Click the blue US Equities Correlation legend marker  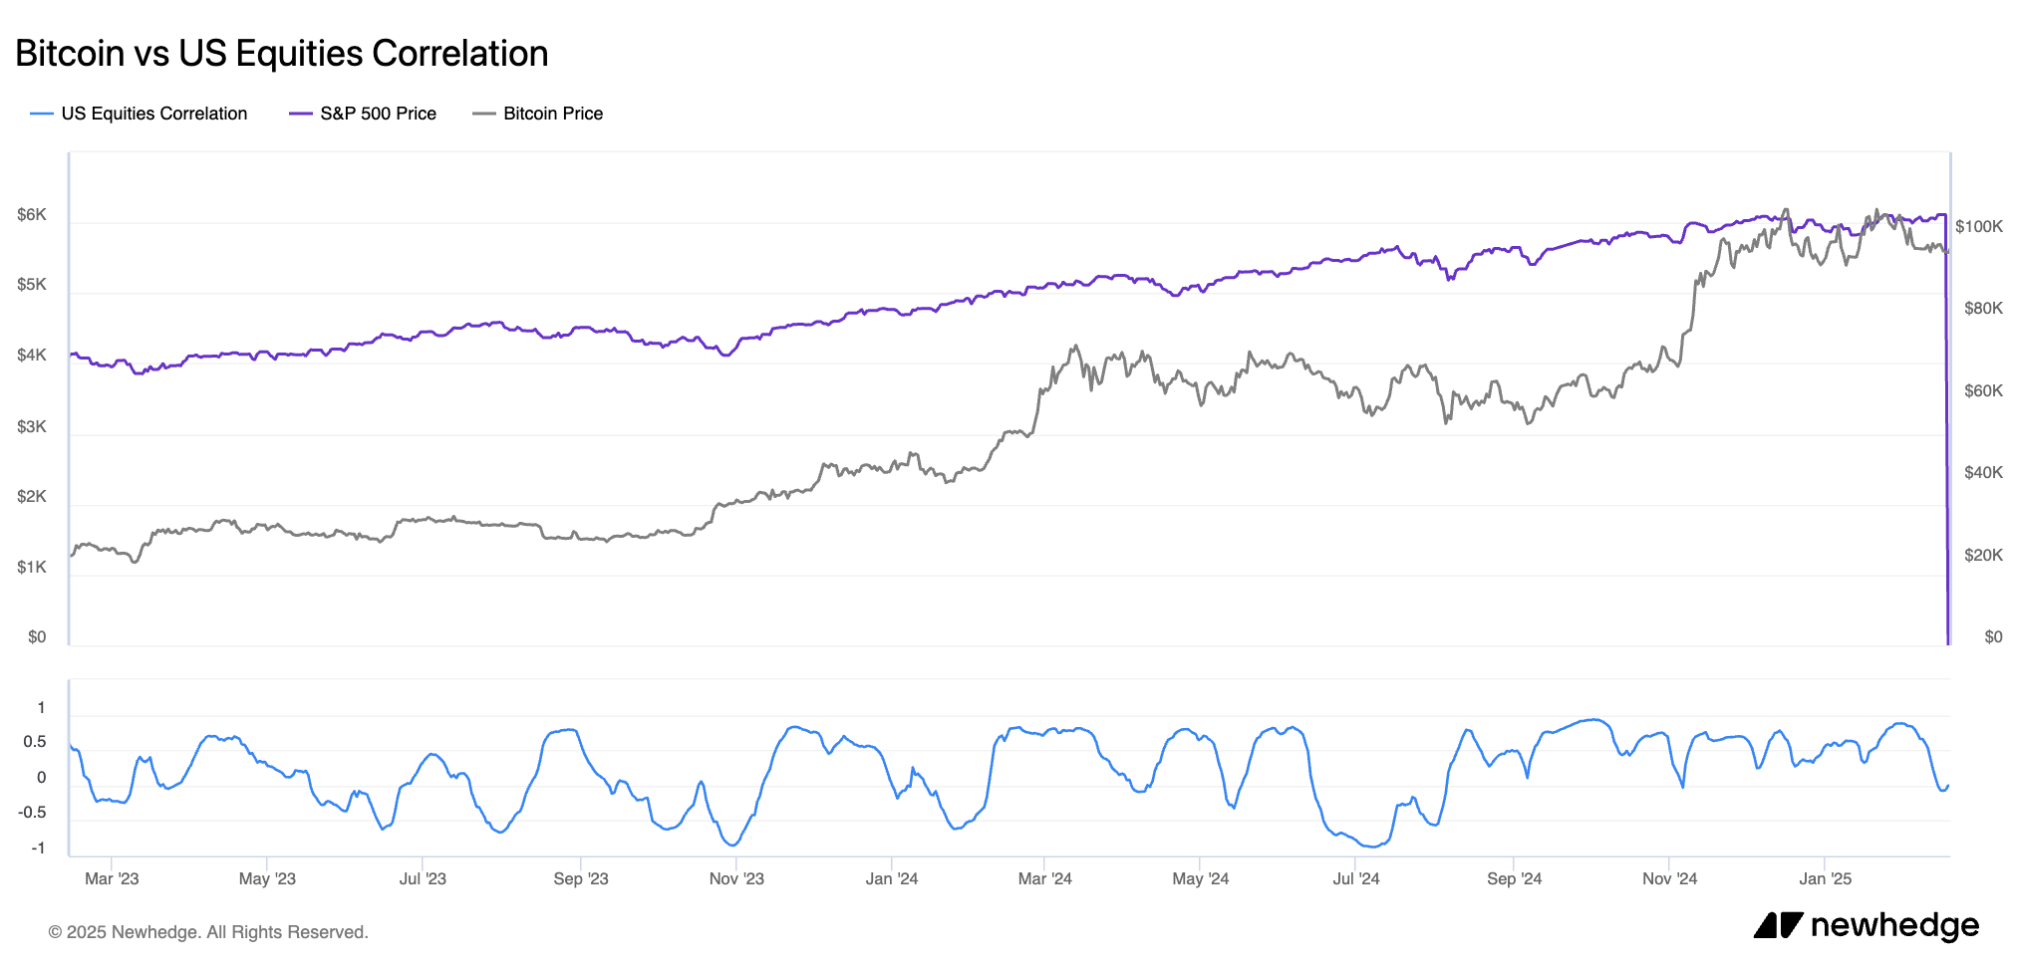click(41, 114)
